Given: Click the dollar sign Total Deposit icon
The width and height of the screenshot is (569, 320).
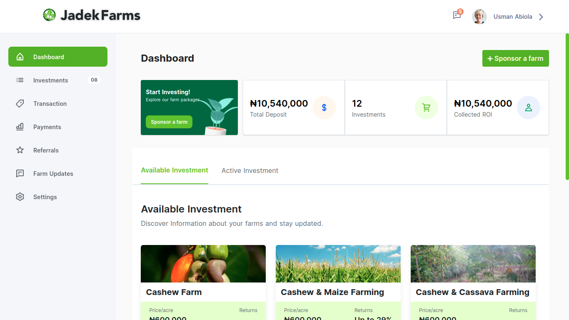Looking at the screenshot, I should (x=324, y=107).
